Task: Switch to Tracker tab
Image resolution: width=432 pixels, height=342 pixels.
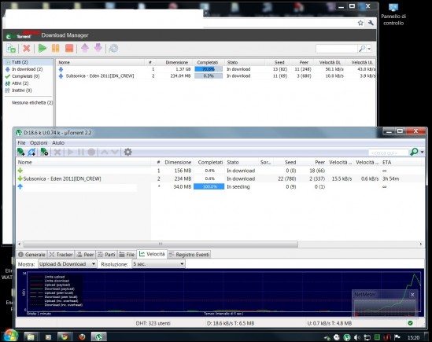Action: (x=61, y=255)
